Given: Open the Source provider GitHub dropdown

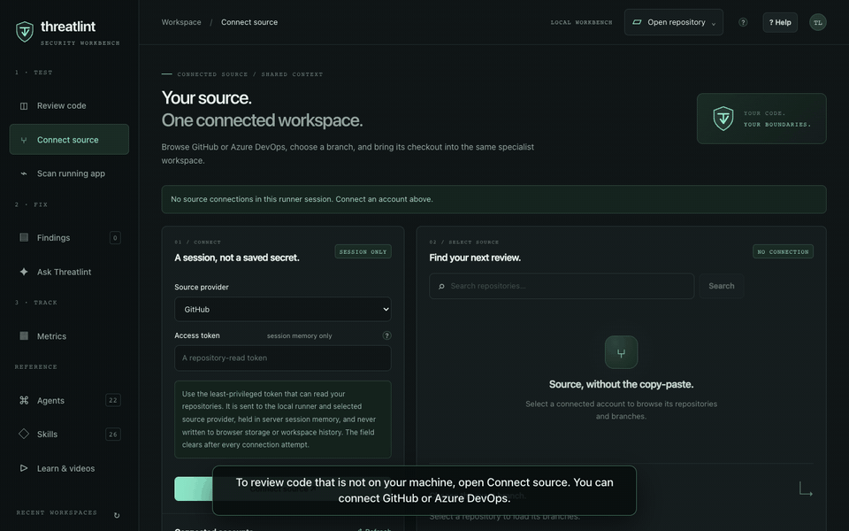Looking at the screenshot, I should [x=283, y=310].
